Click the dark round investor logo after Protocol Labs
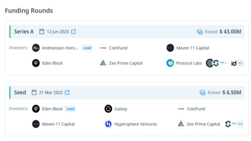 (x=209, y=63)
